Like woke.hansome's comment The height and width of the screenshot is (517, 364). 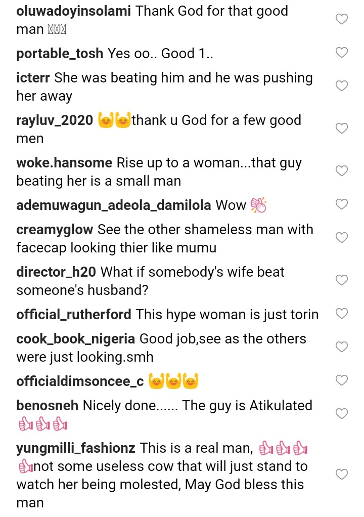click(342, 171)
